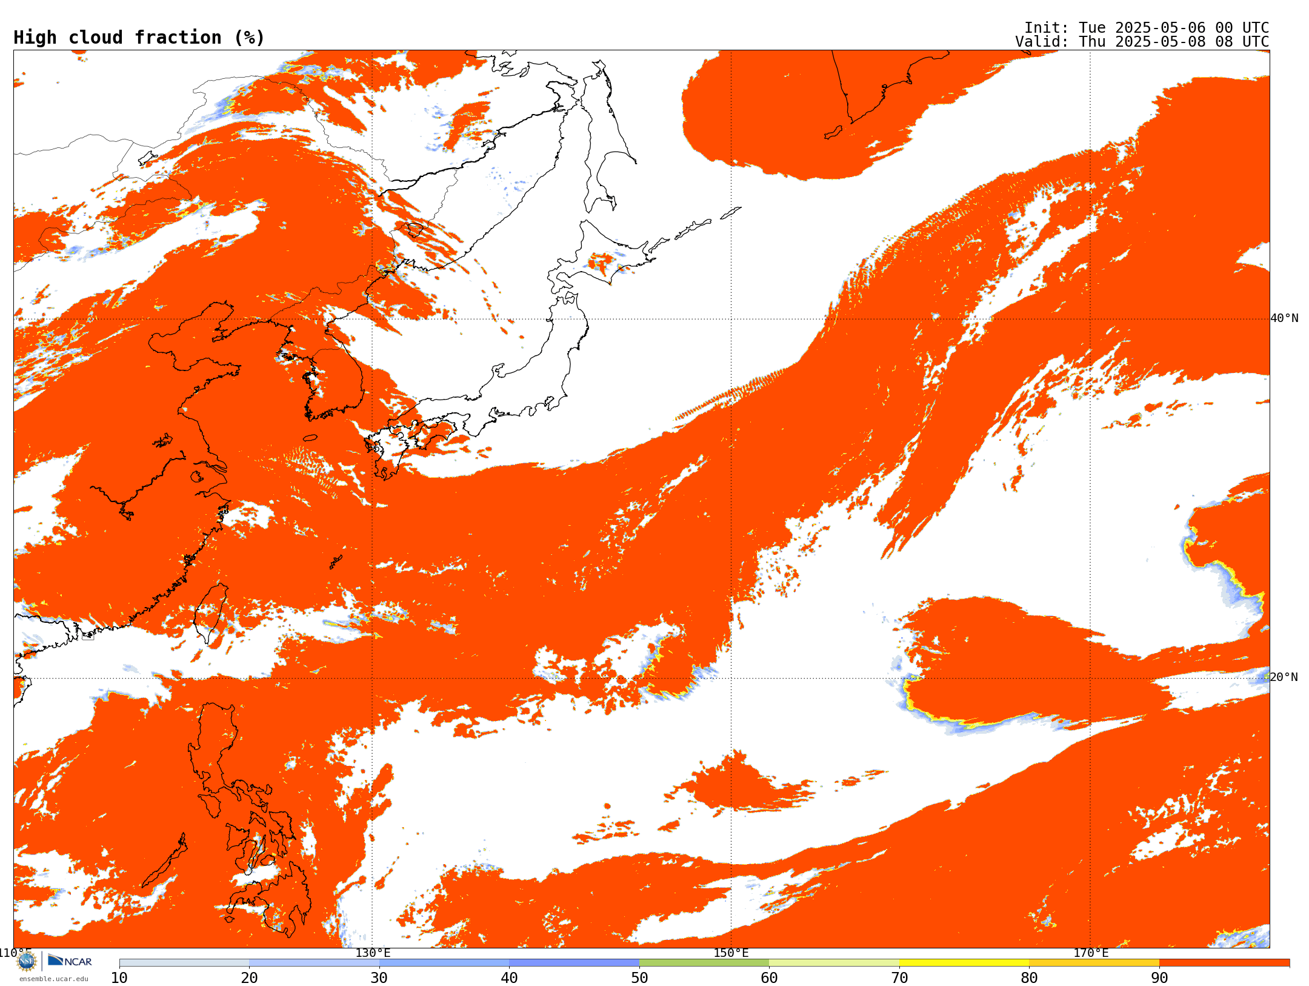The height and width of the screenshot is (986, 1309).
Task: Click the Valid: Thu 2025-05-08 08 UTC line
Action: click(x=1142, y=42)
